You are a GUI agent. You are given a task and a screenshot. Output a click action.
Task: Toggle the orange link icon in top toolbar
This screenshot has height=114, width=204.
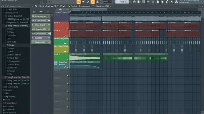93,2
